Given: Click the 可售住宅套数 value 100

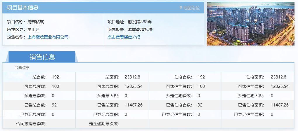Looking at the screenshot, I should [x=201, y=86].
